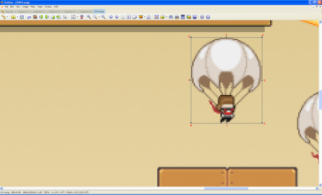The width and height of the screenshot is (322, 195).
Task: Open the Info menu
Action: point(56,7)
